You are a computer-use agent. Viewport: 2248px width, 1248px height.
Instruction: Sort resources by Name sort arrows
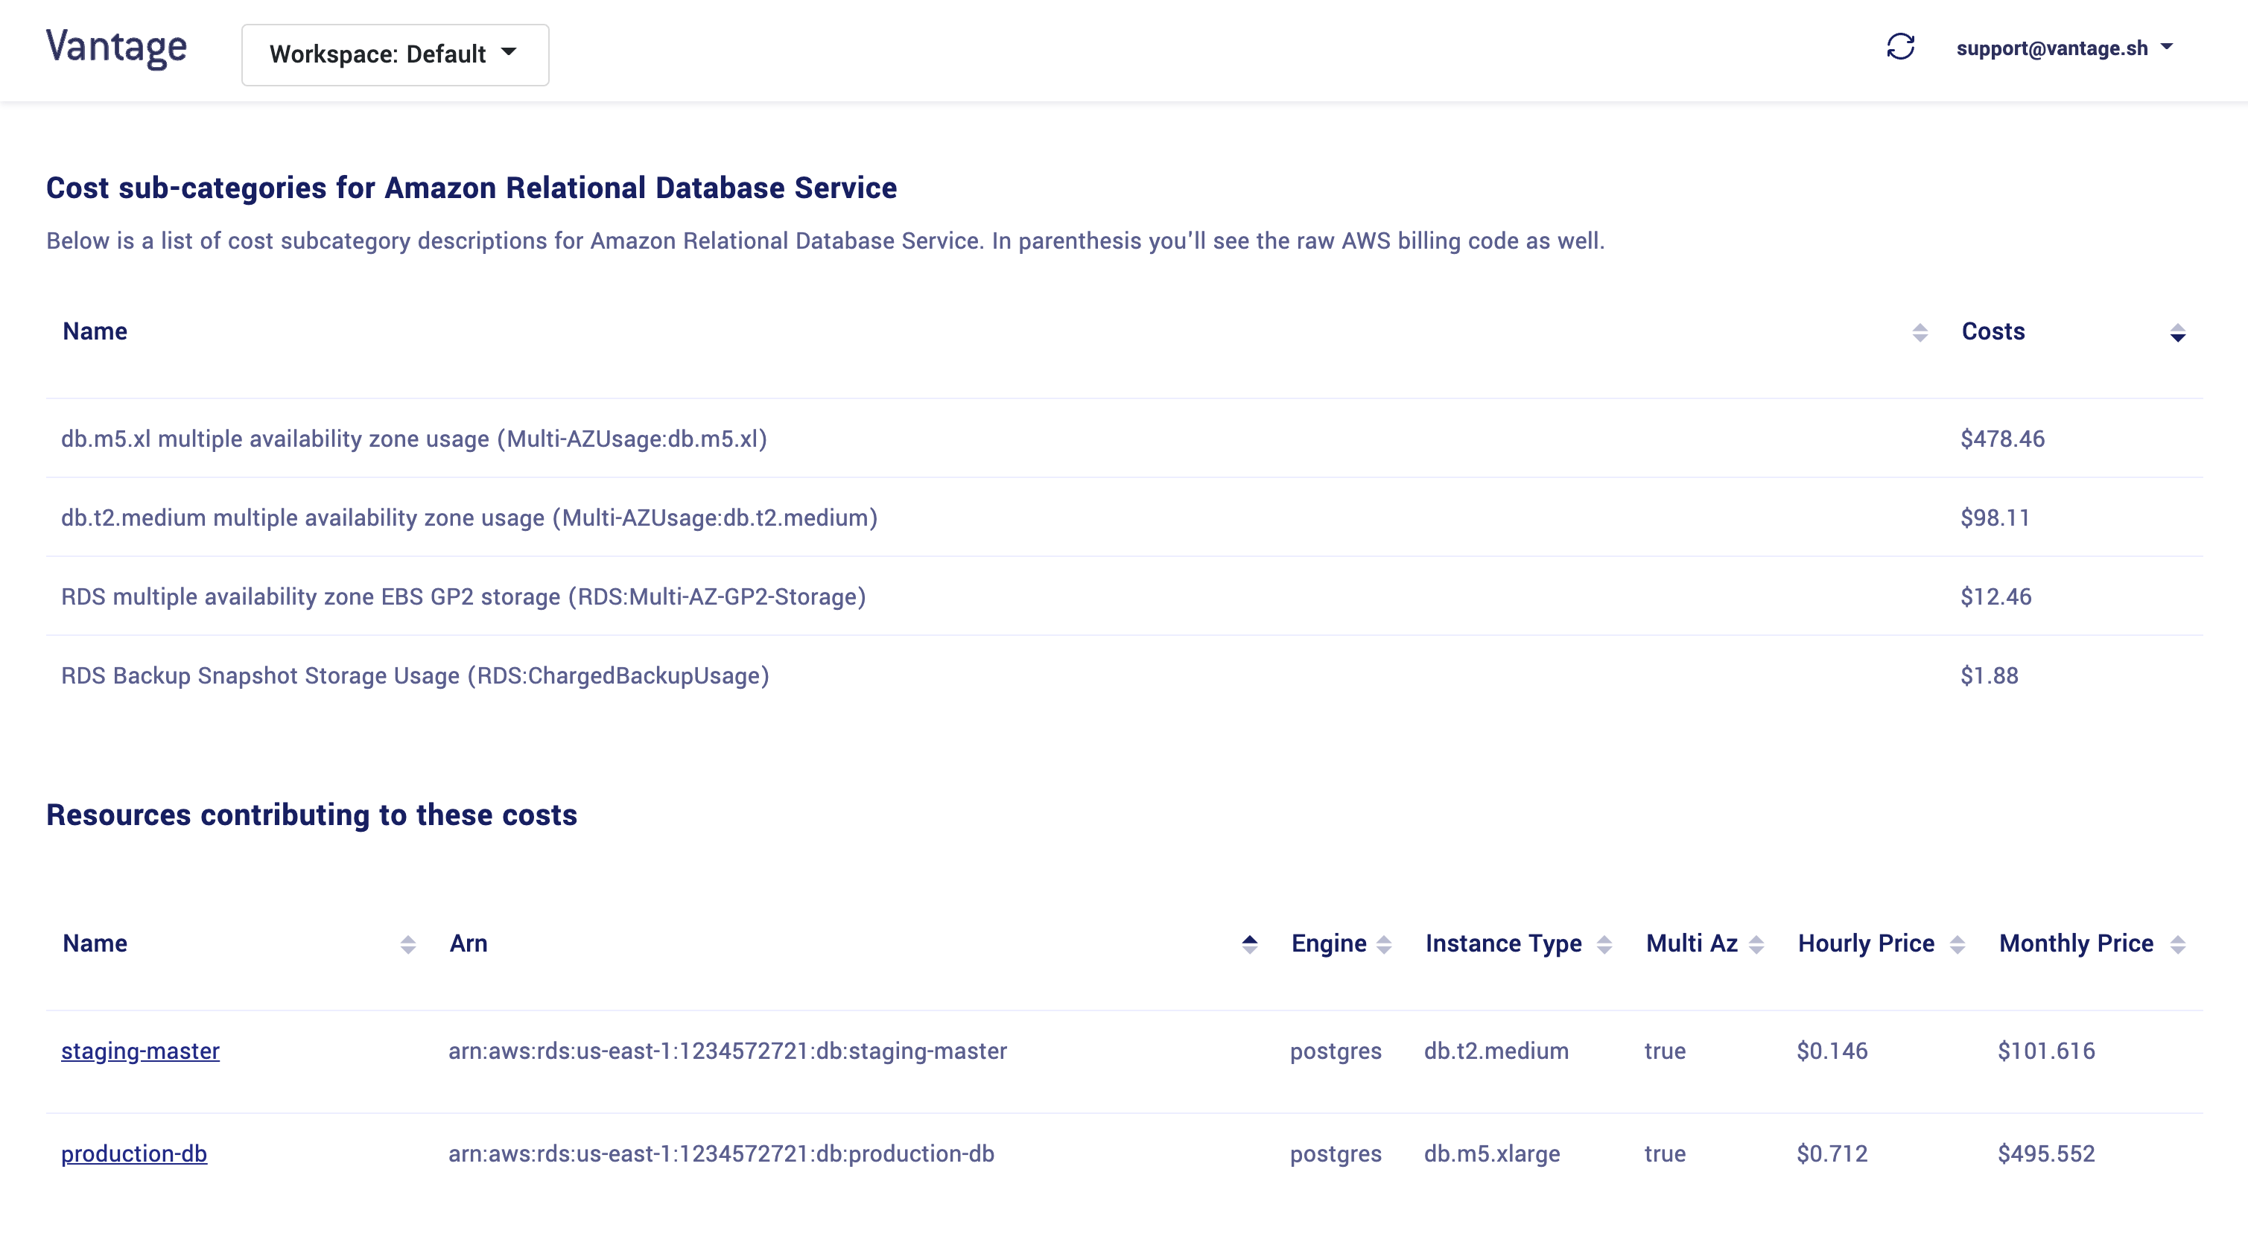coord(407,944)
